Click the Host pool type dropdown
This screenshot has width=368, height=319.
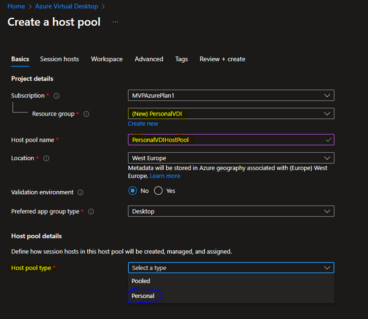[230, 268]
